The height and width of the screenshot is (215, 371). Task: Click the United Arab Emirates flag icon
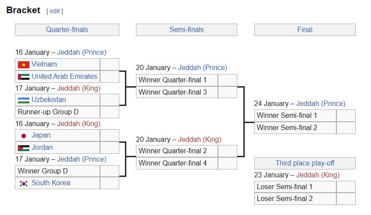tap(23, 77)
